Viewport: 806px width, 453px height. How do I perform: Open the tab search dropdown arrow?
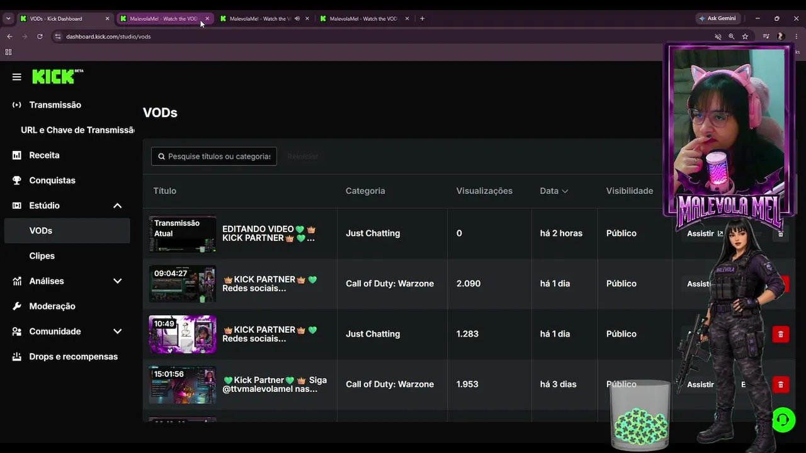click(x=8, y=19)
